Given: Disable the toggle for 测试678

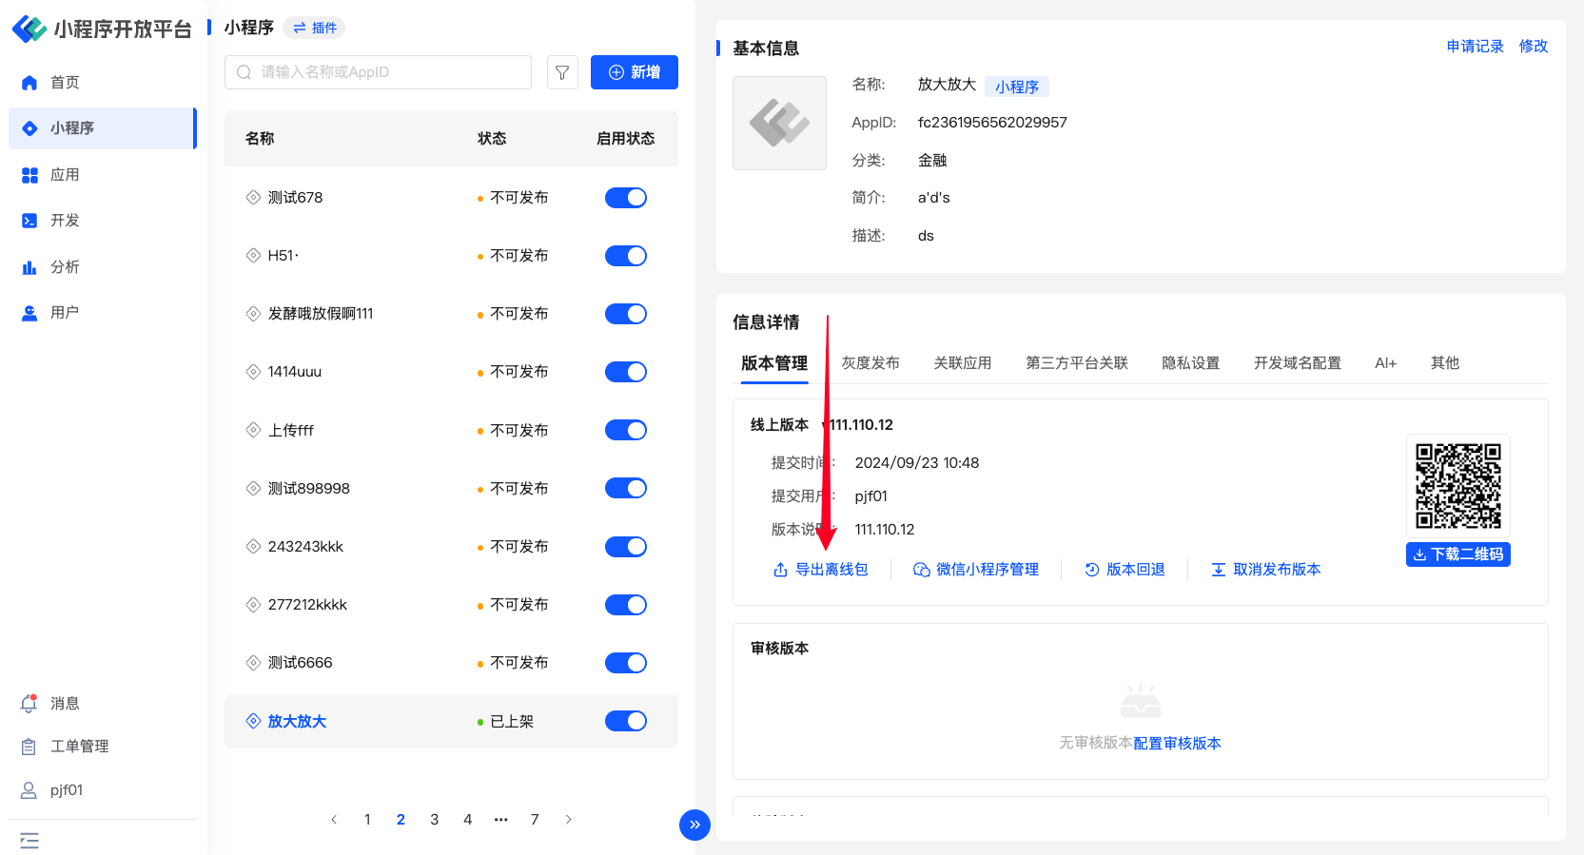Looking at the screenshot, I should tap(625, 198).
